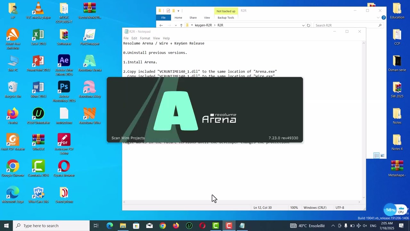The width and height of the screenshot is (410, 231).
Task: Open Notepad Help menu
Action: click(166, 38)
